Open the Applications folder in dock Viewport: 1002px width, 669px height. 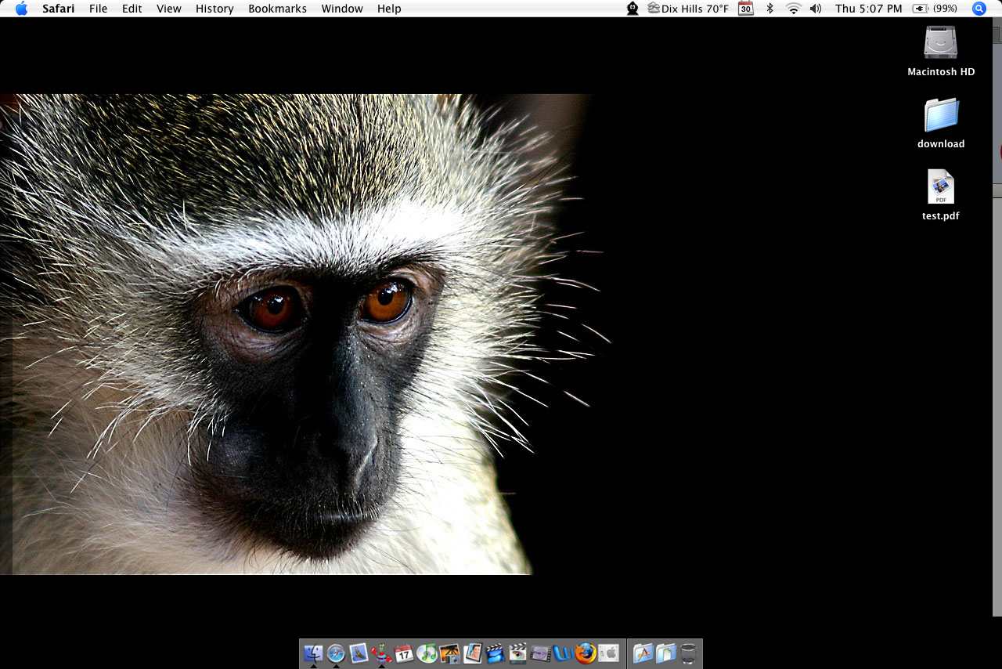[643, 653]
